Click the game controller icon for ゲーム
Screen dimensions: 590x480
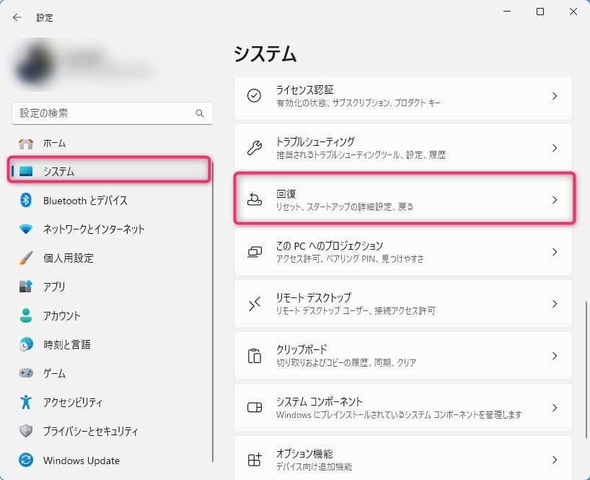(26, 373)
